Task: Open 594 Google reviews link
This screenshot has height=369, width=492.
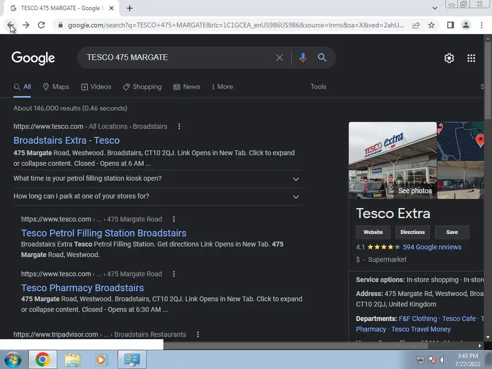Action: click(x=432, y=247)
